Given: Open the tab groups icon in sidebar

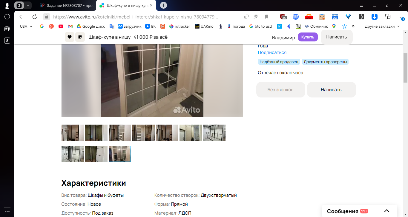Looking at the screenshot, I should point(7,29).
